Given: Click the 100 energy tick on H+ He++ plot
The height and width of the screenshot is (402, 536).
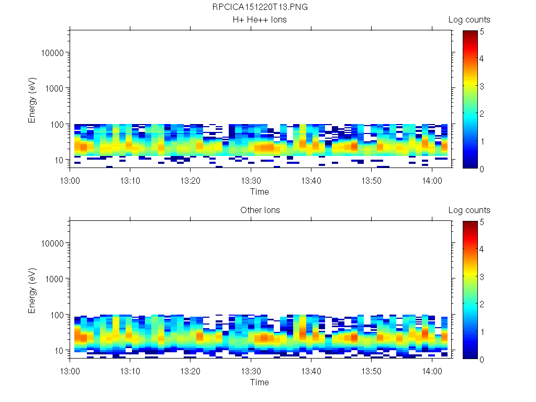Looking at the screenshot, I should 57,125.
